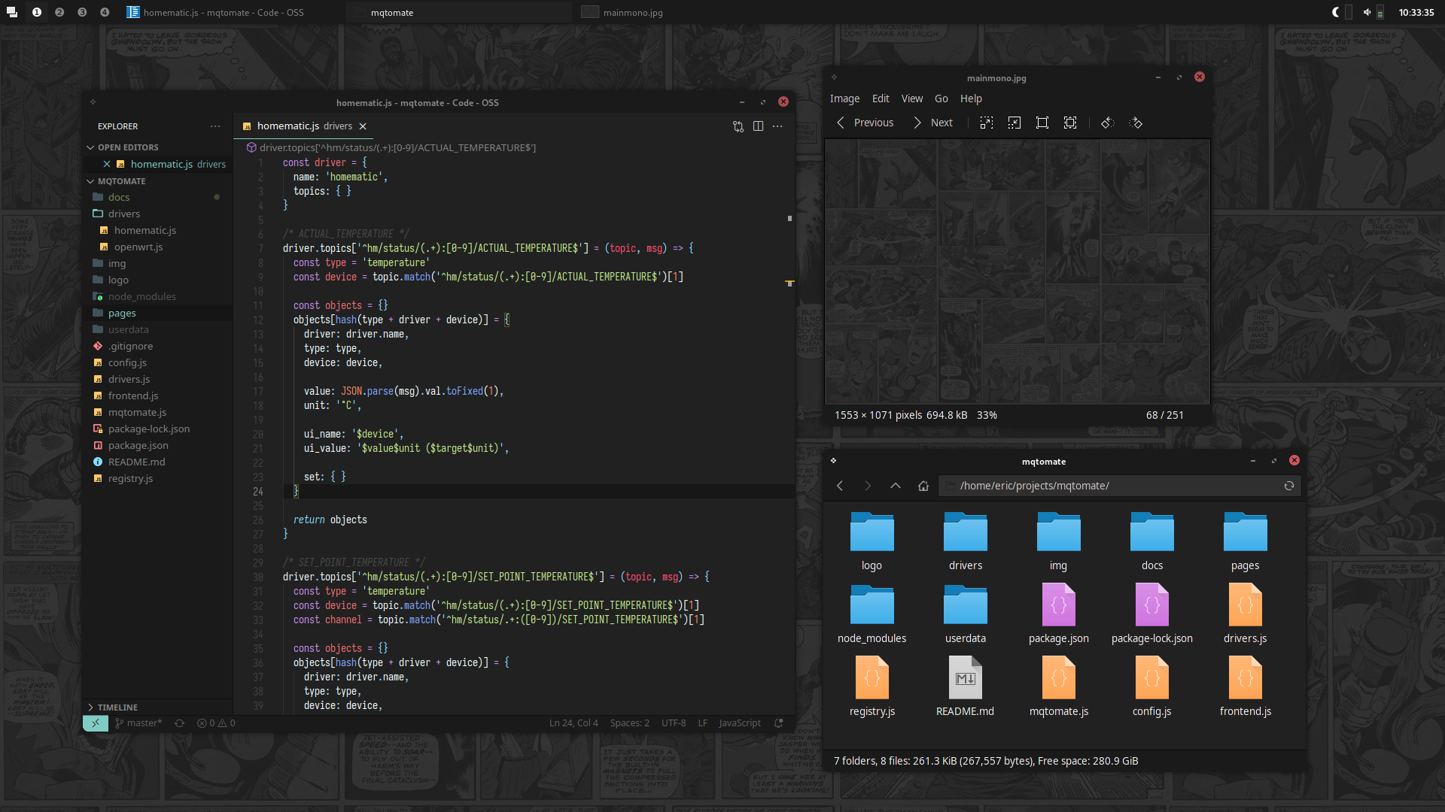Screen dimensions: 1445x812
Task: Reload the mqtomate folder view
Action: (x=1289, y=486)
